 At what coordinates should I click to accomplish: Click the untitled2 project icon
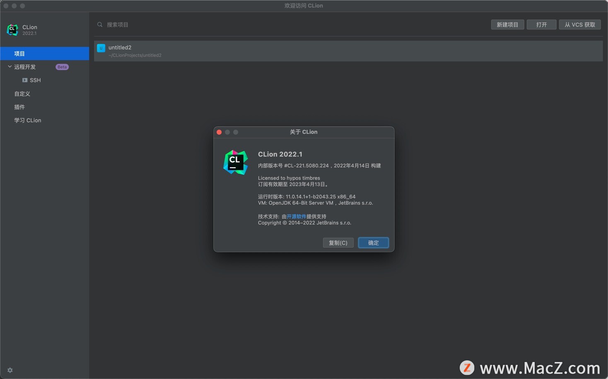pyautogui.click(x=101, y=48)
